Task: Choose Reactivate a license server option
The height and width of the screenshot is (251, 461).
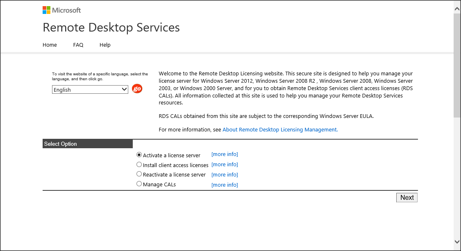Action: click(139, 174)
